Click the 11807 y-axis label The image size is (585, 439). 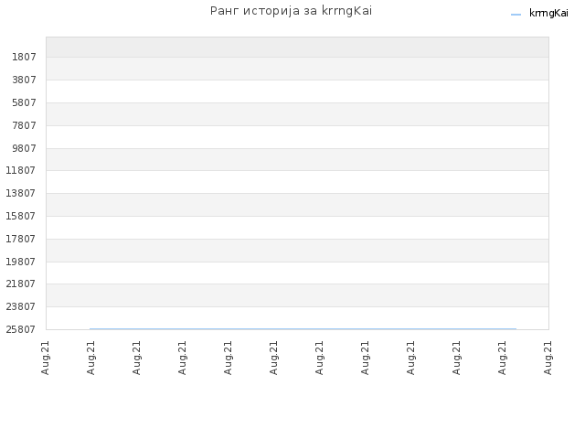click(x=21, y=170)
